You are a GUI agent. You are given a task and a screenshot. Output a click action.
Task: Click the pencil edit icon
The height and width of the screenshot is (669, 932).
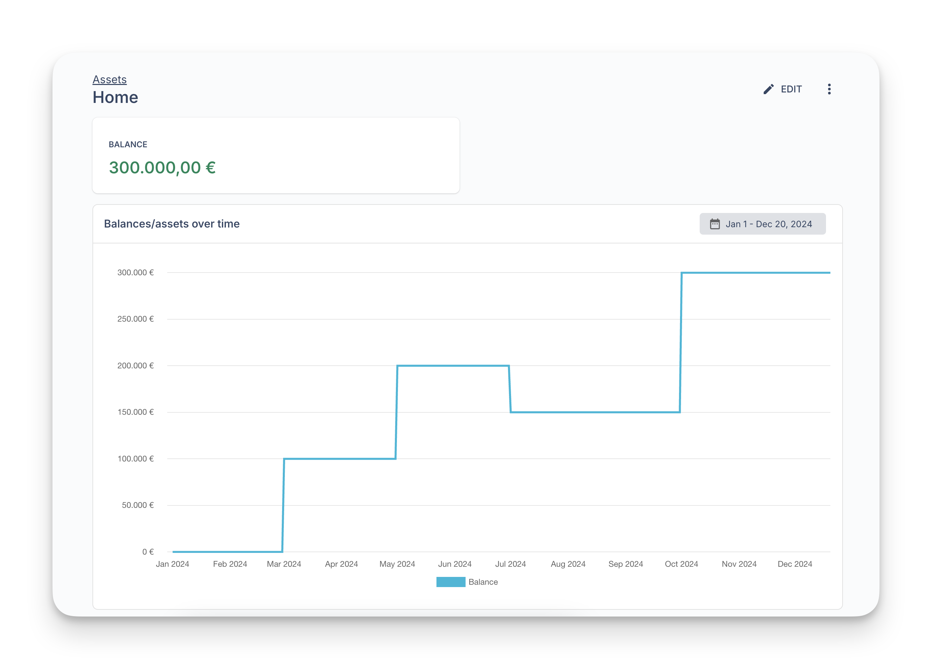point(768,89)
